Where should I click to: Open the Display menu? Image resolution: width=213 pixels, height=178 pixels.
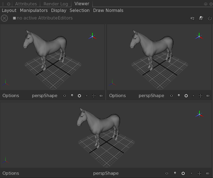click(59, 10)
